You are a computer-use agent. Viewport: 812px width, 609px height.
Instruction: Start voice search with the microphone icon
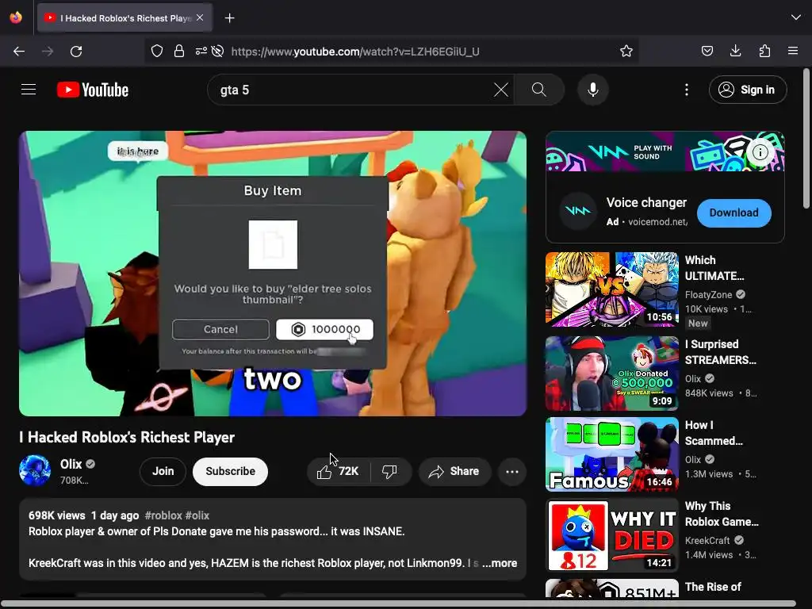pos(593,90)
